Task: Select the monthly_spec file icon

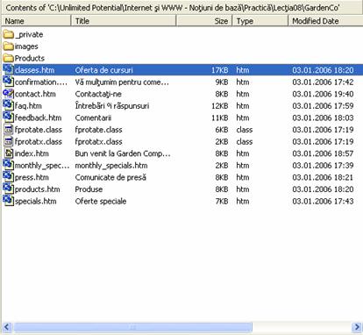Action: tap(9, 165)
